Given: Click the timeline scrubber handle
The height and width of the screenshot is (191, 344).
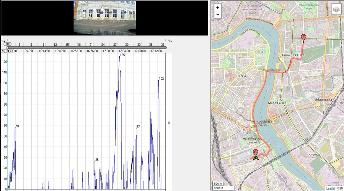Looking at the screenshot, I should click(7, 48).
